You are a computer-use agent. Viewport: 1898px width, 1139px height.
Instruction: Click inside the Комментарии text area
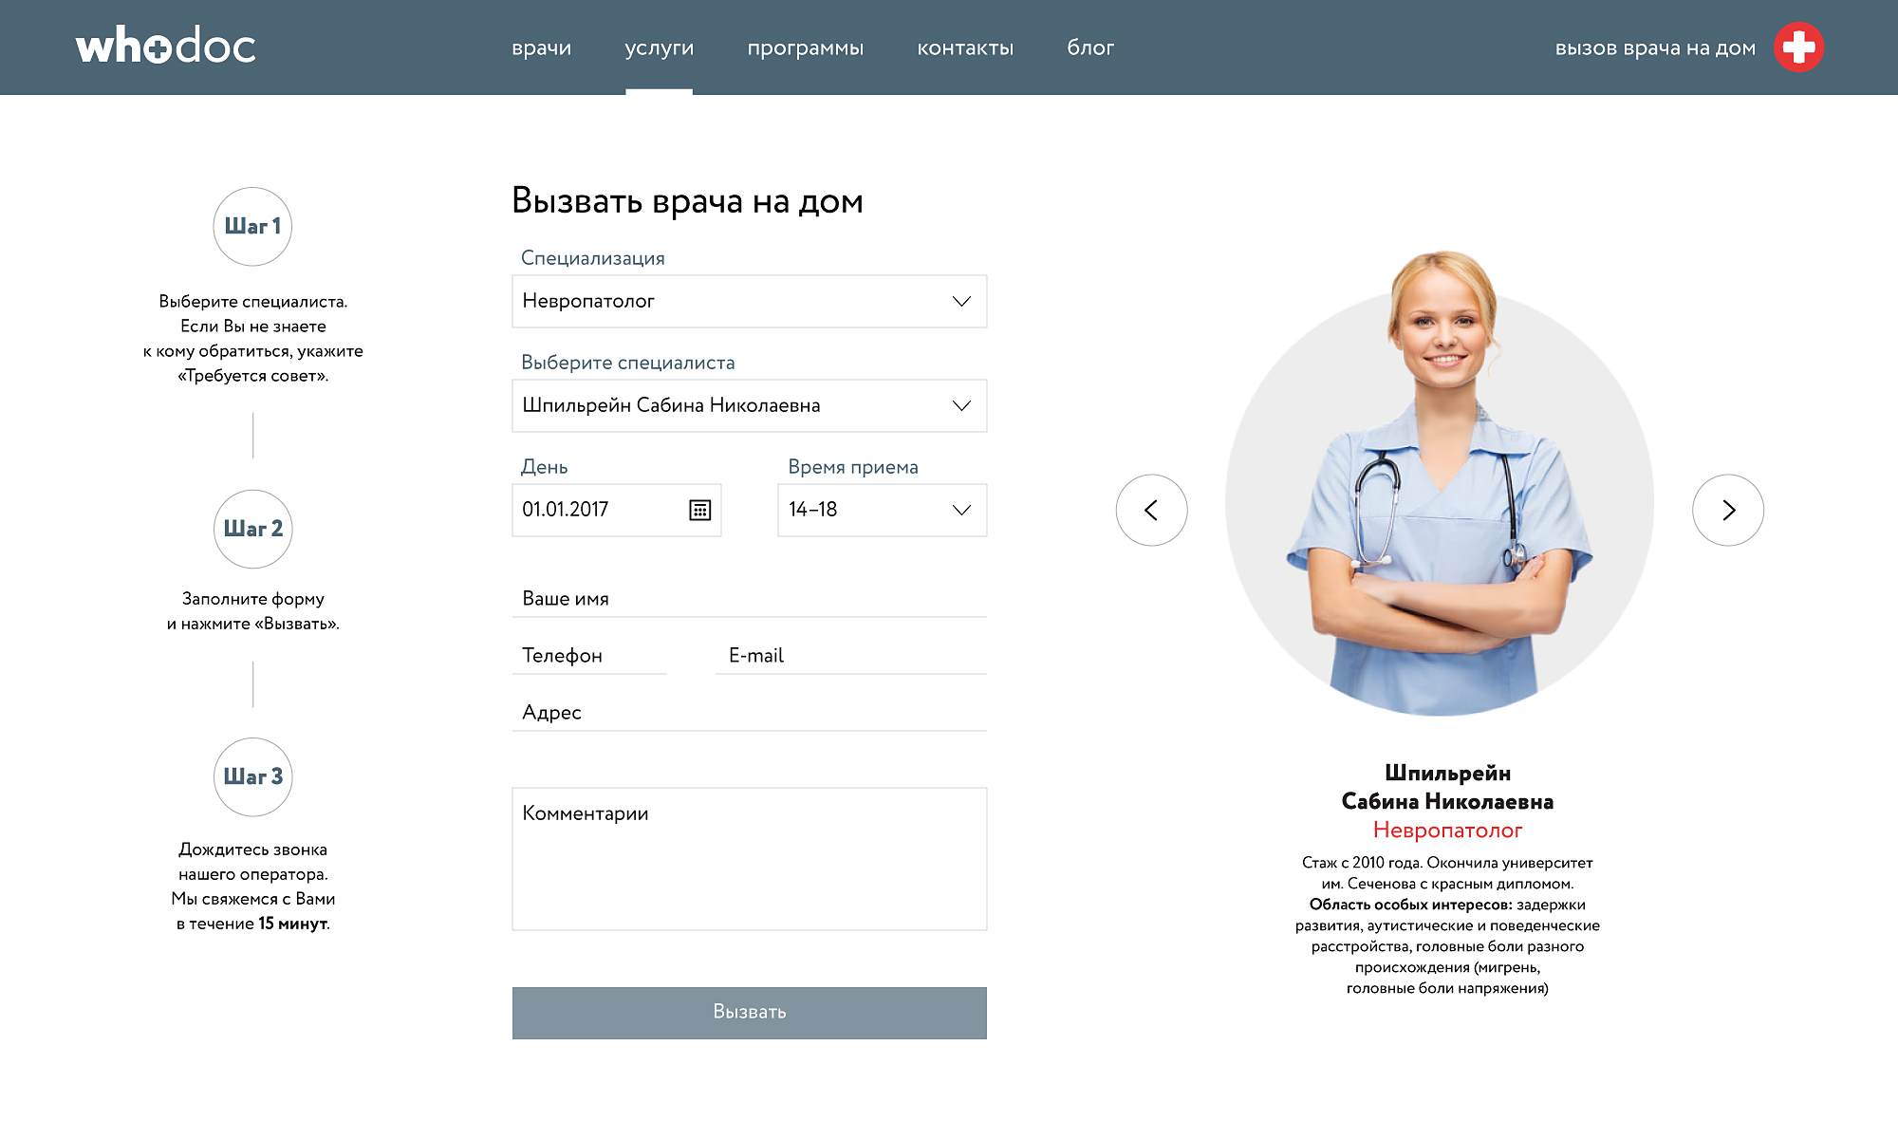pyautogui.click(x=750, y=859)
